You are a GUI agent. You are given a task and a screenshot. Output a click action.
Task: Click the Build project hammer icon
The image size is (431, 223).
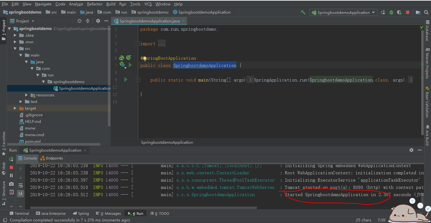tap(303, 12)
